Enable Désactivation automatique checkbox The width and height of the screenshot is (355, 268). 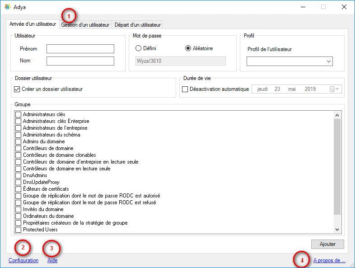click(185, 89)
